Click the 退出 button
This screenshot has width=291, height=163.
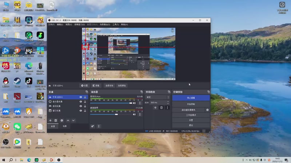[x=191, y=125]
